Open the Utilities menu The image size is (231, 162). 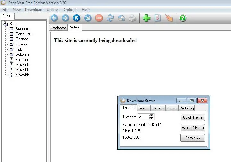[53, 10]
